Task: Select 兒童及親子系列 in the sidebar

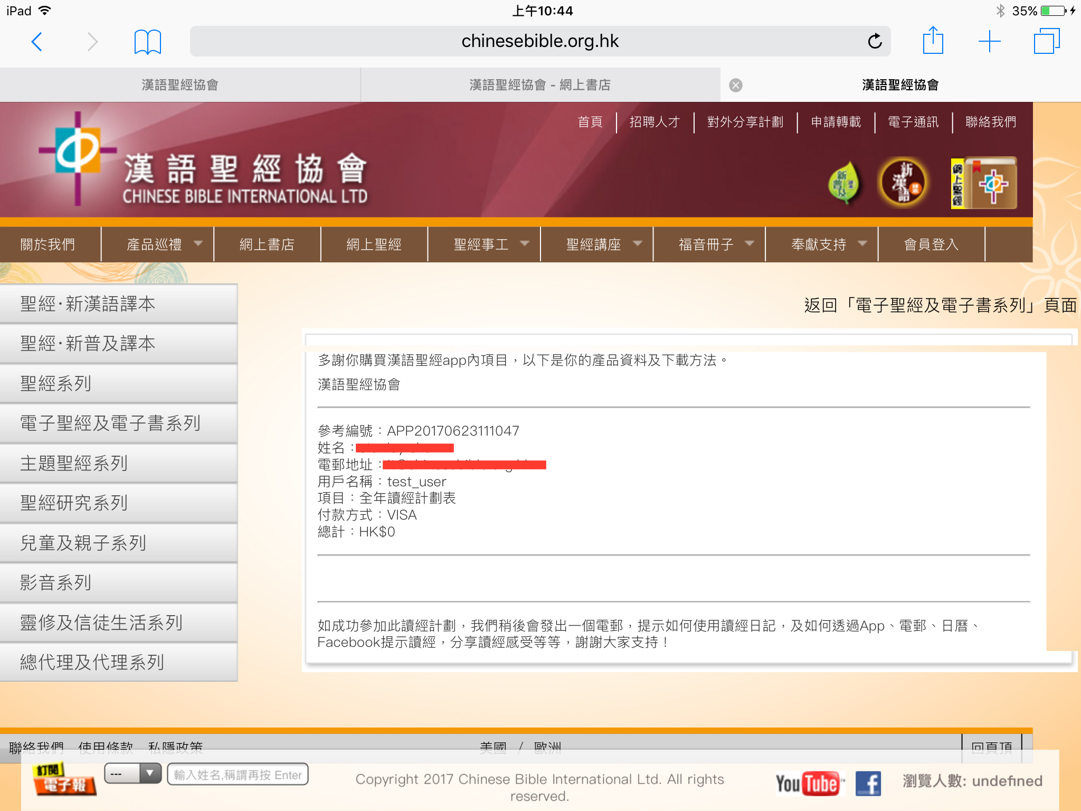Action: pos(119,543)
